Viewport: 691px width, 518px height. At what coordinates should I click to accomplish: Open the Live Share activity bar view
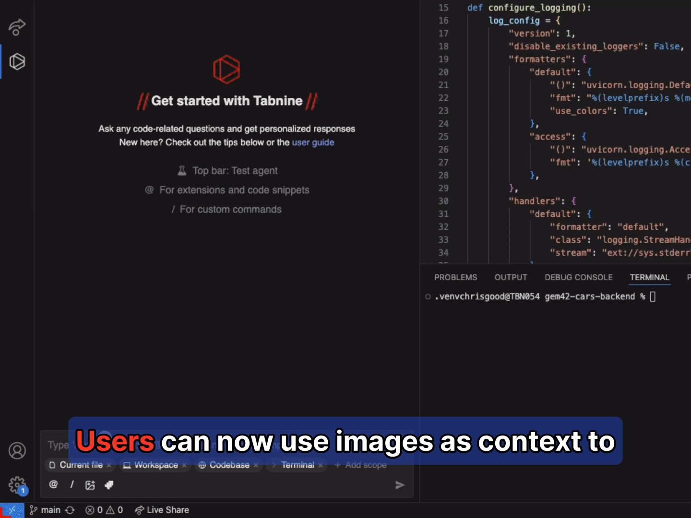(17, 27)
